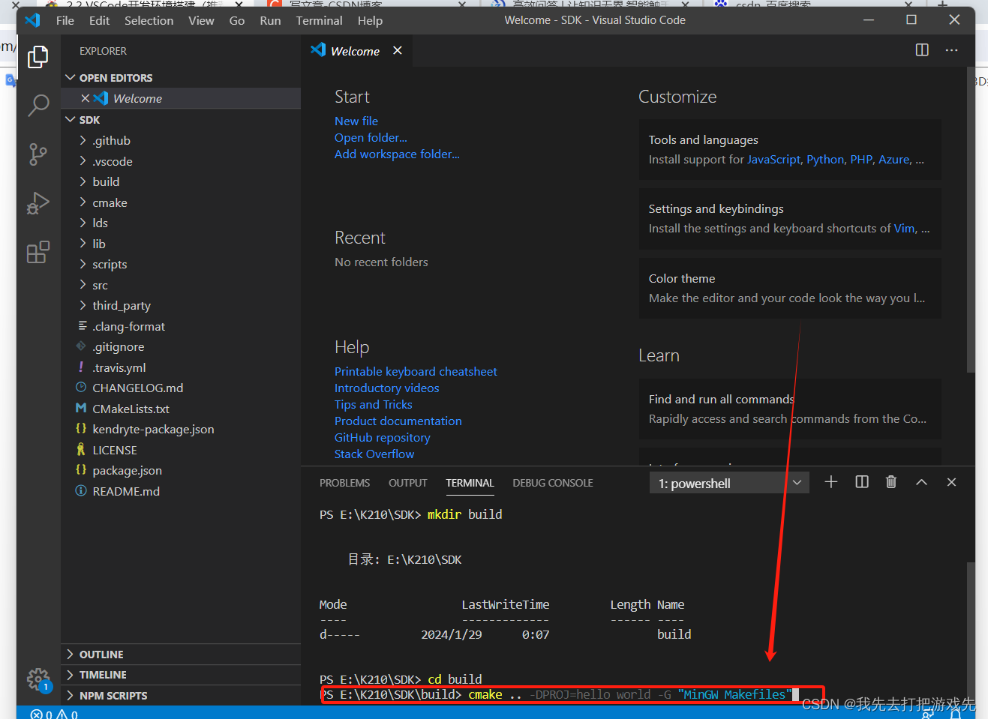Install Python support link
The height and width of the screenshot is (719, 988).
825,160
